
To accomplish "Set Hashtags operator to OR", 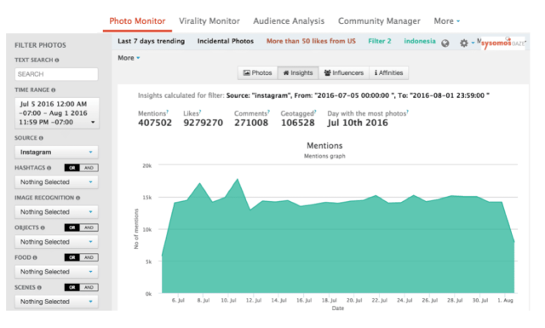I will [72, 168].
